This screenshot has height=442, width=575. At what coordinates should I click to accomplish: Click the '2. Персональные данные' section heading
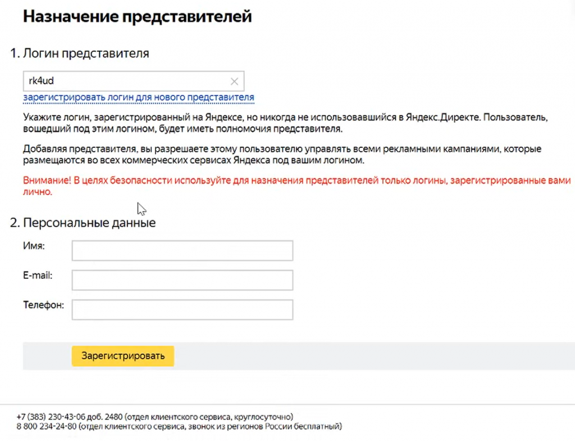pyautogui.click(x=83, y=223)
